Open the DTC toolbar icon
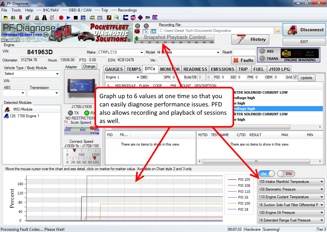The width and height of the screenshot is (327, 232). (155, 18)
